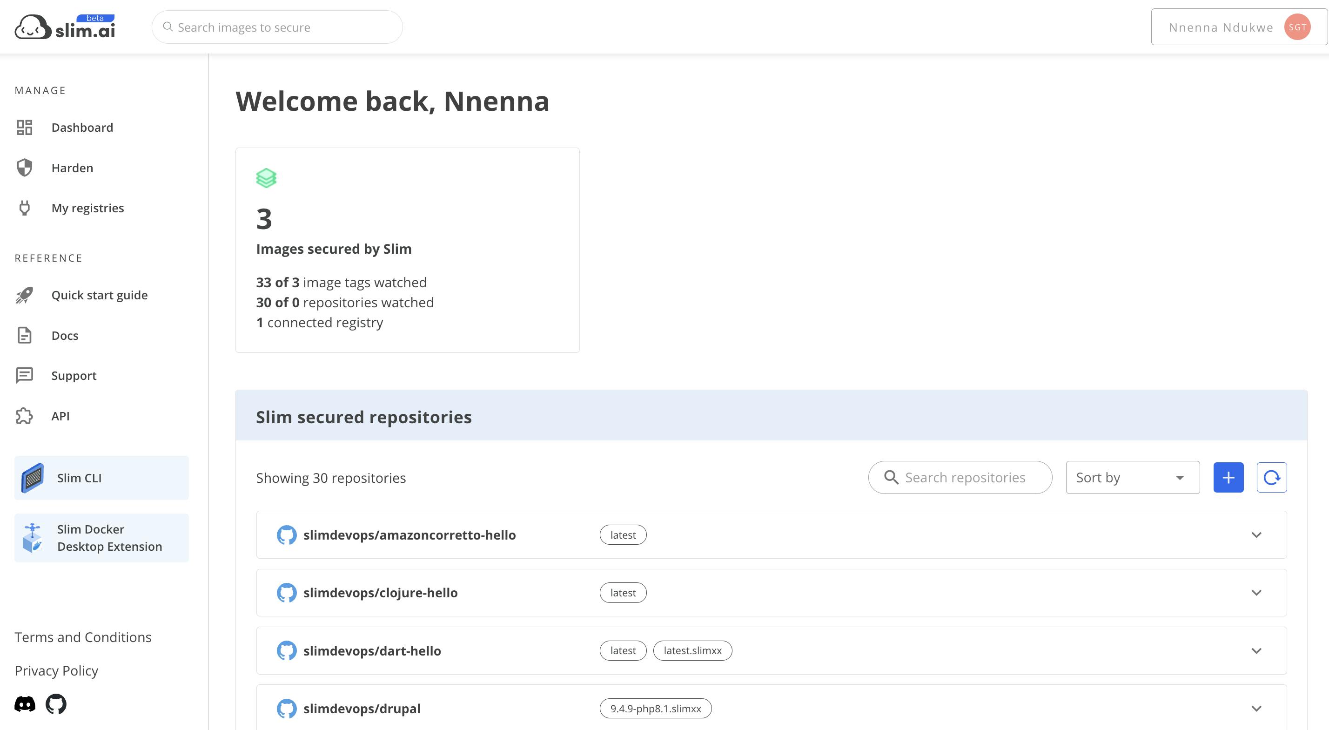
Task: Expand the dart-hello repository row
Action: click(1256, 650)
